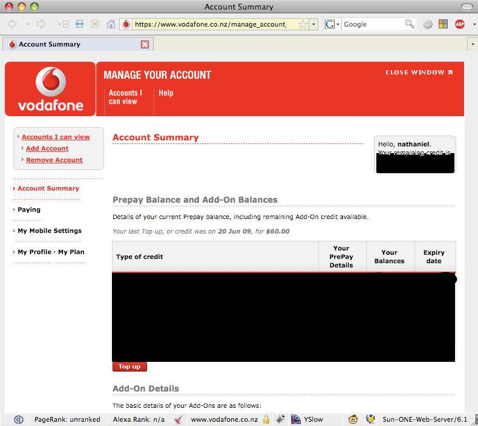Image resolution: width=478 pixels, height=426 pixels.
Task: Open the forward history dropdown beside Forward arrow
Action: click(59, 24)
